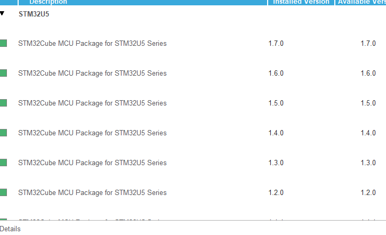Select STM32U5 package description in 1.7.0 row
Image resolution: width=386 pixels, height=235 pixels.
click(x=92, y=43)
